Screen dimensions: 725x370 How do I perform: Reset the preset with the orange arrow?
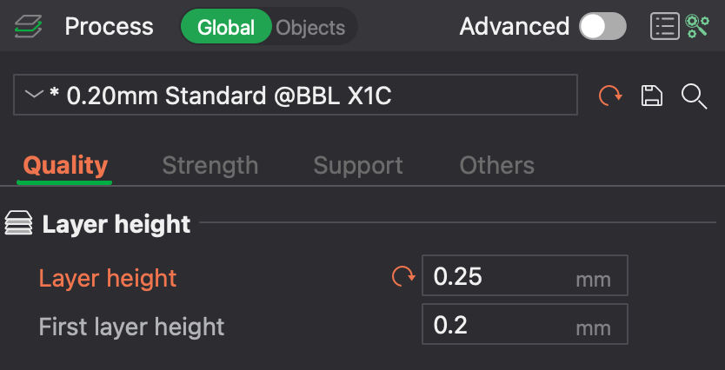coord(611,96)
